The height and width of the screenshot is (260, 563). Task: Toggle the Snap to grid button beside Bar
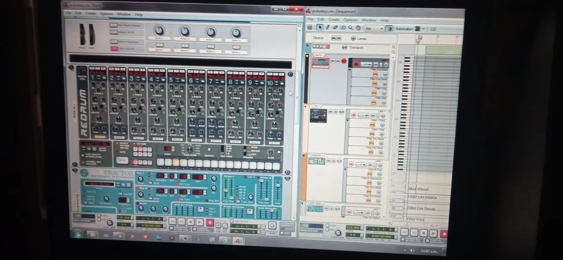(x=389, y=29)
